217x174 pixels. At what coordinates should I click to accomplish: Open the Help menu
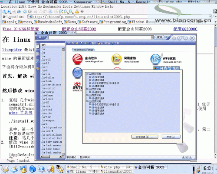coord(109,7)
